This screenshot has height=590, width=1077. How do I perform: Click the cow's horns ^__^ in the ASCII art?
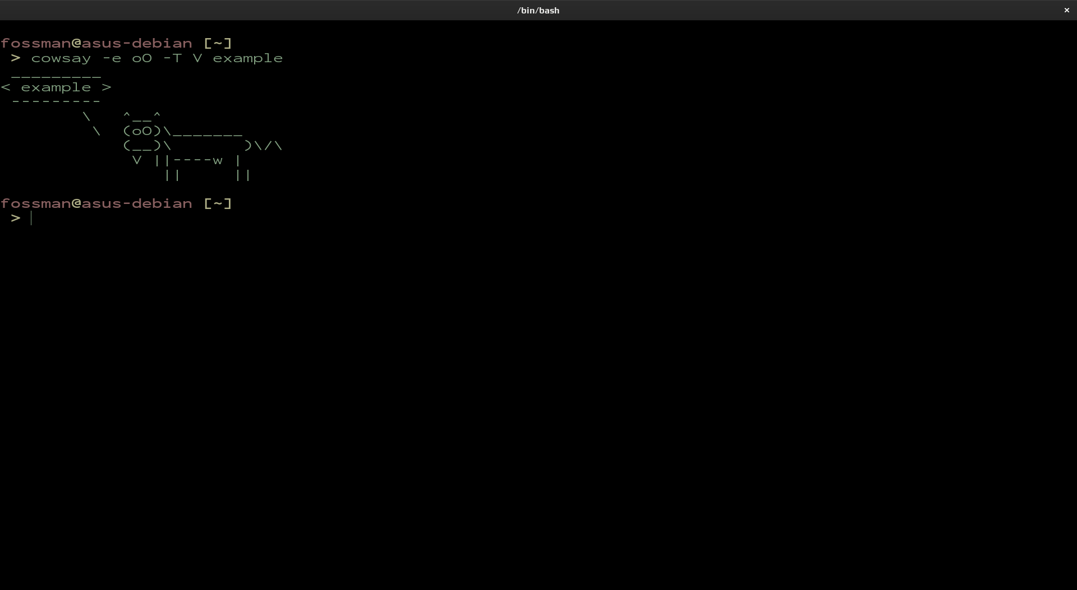pos(142,117)
